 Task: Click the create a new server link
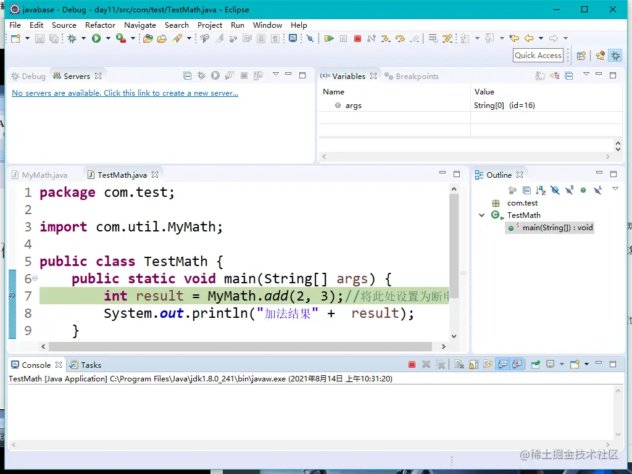(125, 93)
